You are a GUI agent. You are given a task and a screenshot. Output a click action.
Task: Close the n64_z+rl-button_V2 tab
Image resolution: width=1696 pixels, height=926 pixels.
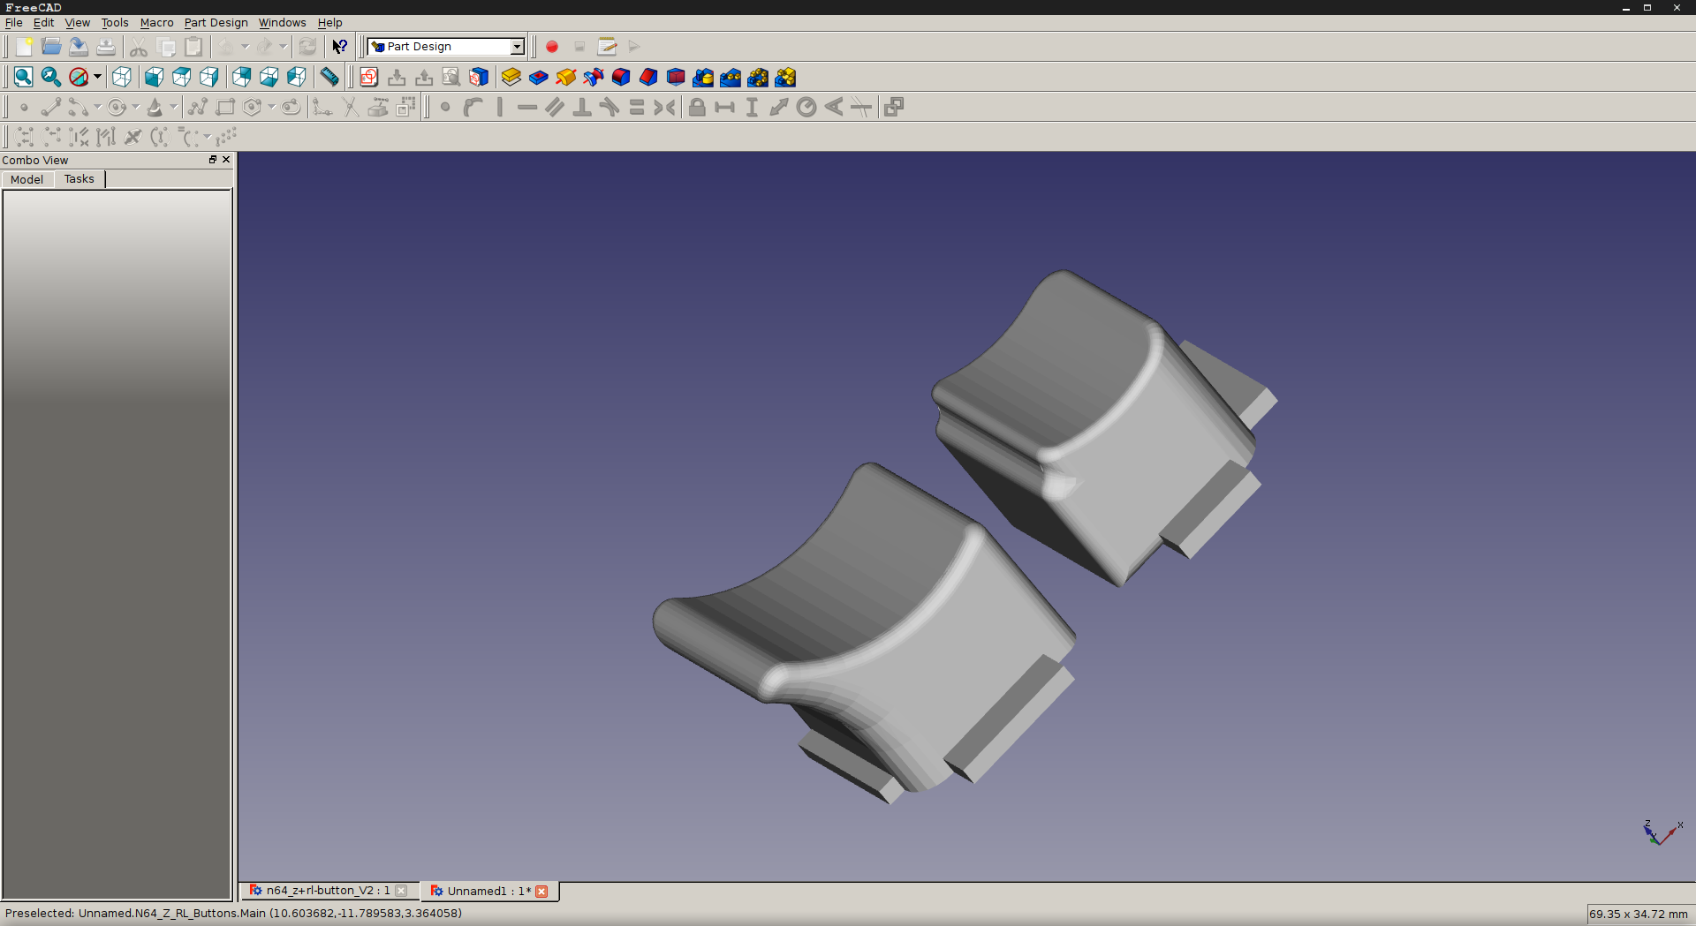pyautogui.click(x=401, y=891)
